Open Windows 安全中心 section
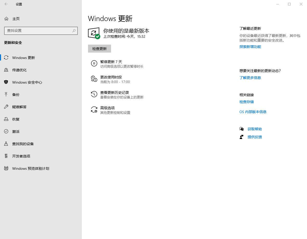 [x=41, y=82]
